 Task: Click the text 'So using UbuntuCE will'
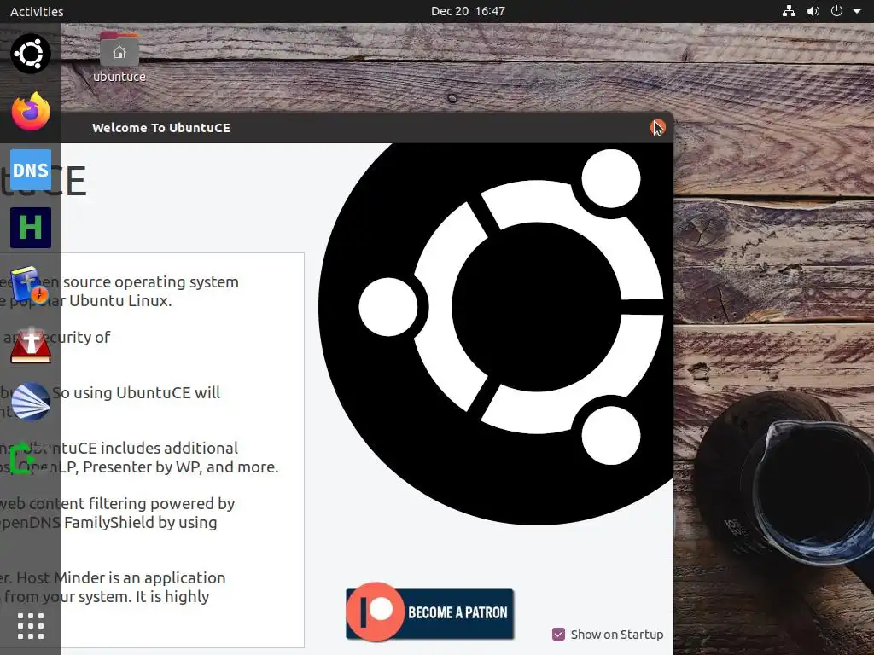137,392
